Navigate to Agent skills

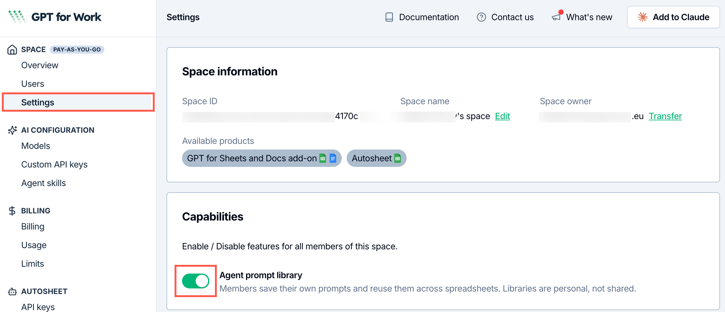43,183
